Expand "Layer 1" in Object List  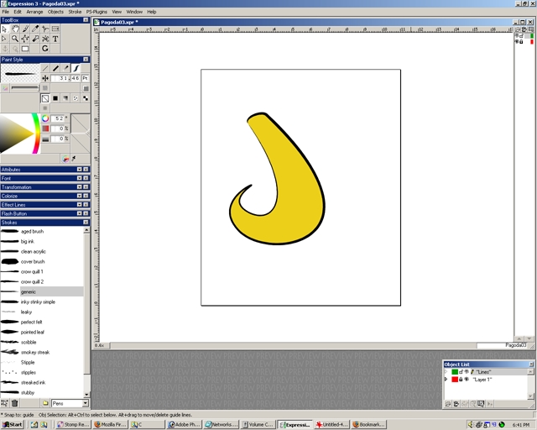tap(446, 380)
